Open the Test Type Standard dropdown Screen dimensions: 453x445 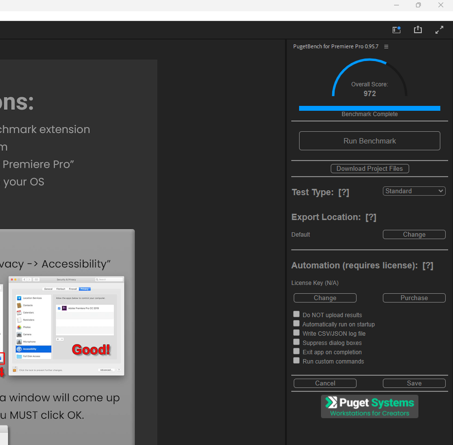(414, 191)
